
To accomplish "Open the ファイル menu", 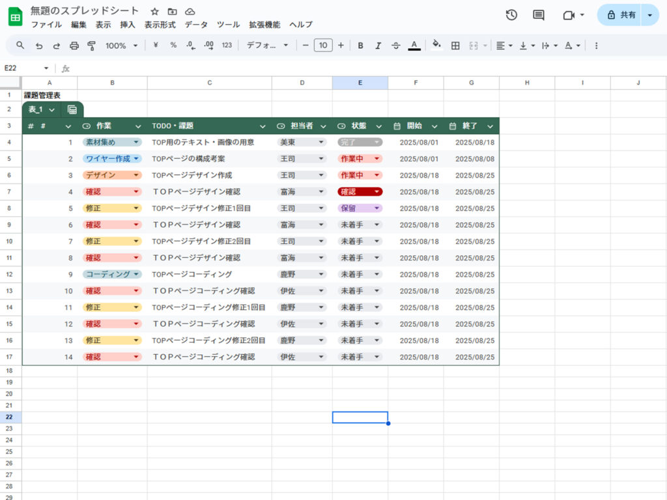I will [x=46, y=25].
